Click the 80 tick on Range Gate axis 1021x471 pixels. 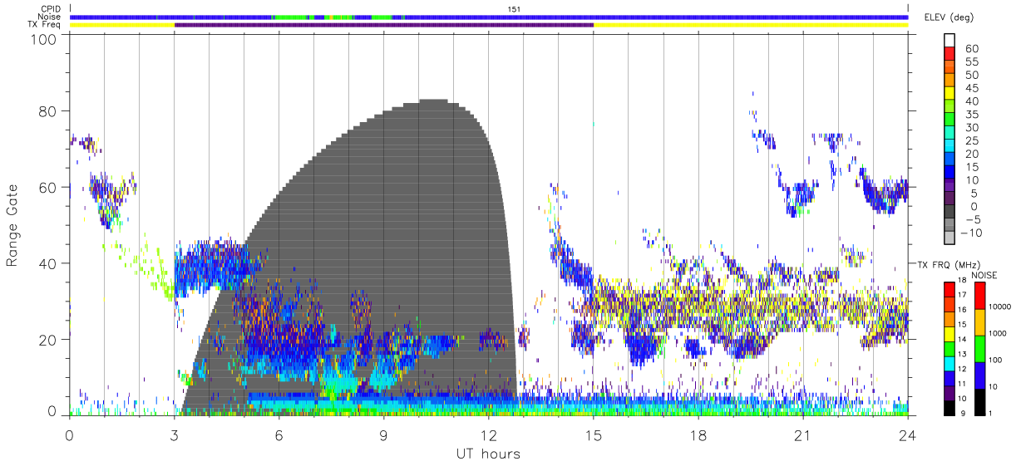pyautogui.click(x=49, y=112)
